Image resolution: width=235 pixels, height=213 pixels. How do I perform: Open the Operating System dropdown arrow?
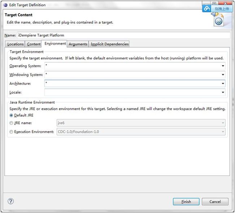[x=223, y=66]
